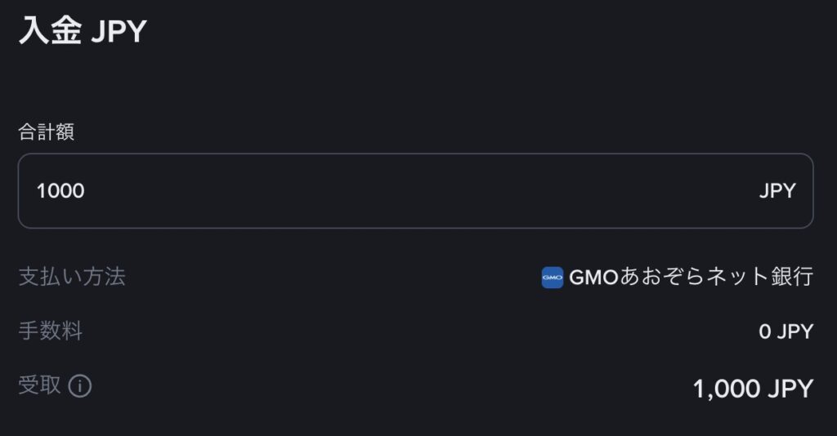This screenshot has height=436, width=837.
Task: Select the GMOあおぞらネット銀行 payment method
Action: [691, 278]
